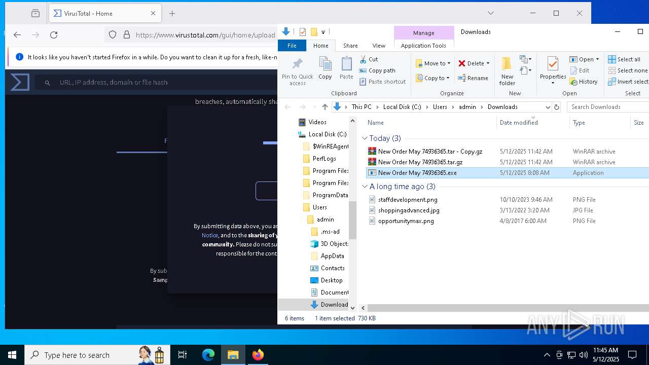The height and width of the screenshot is (365, 649).
Task: Click Firefox reload button
Action: click(x=54, y=35)
